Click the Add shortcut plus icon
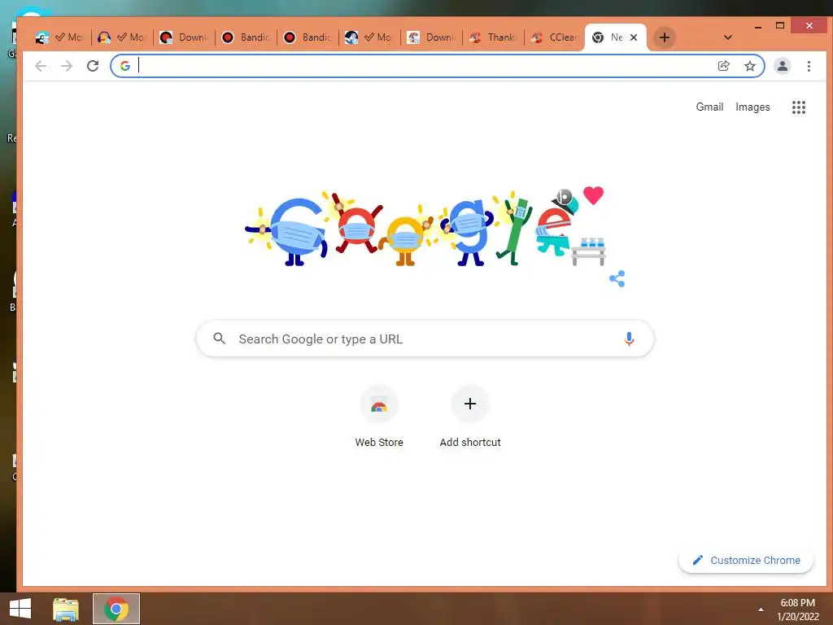Screen dimensions: 833x625 (x=470, y=404)
